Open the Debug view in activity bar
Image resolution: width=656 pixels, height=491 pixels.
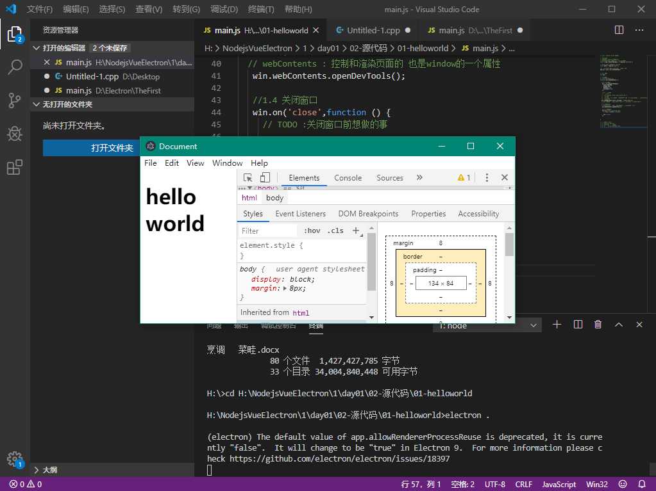click(15, 134)
